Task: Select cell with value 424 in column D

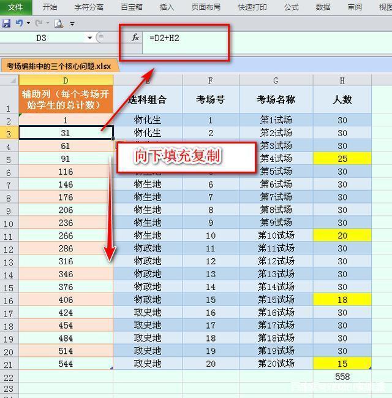Action: 66,313
